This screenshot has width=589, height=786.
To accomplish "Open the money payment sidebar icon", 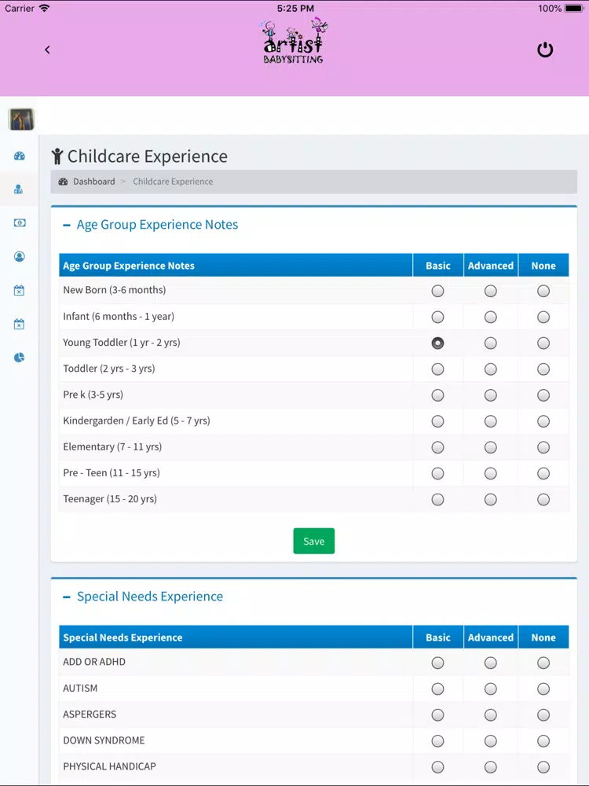I will coord(19,223).
